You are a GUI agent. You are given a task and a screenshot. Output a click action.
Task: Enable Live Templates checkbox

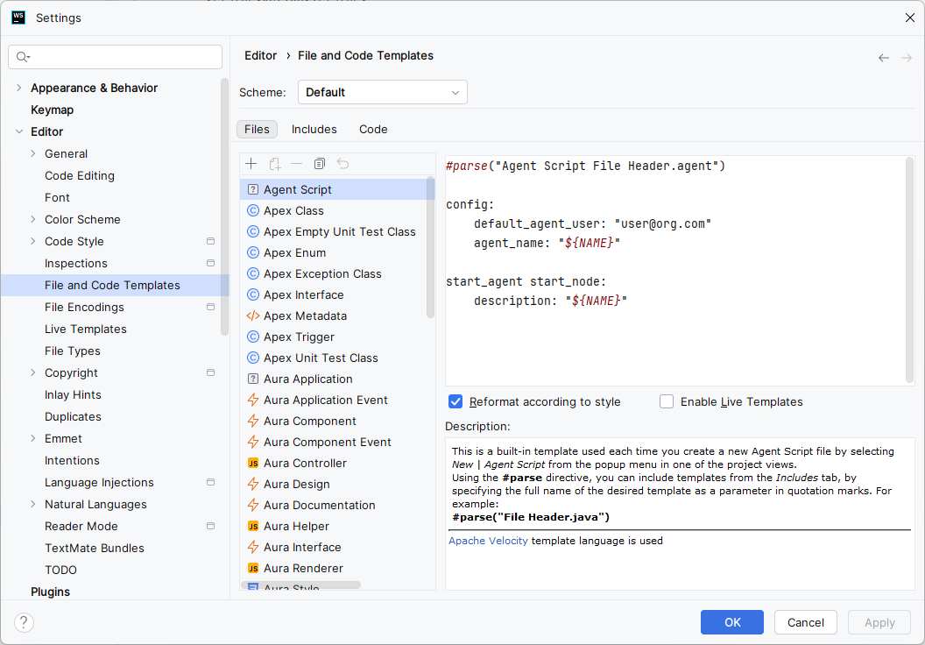[667, 402]
